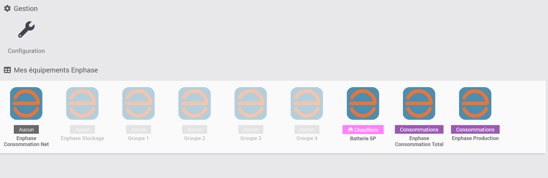548x178 pixels.
Task: Select the Groupe 1 name text
Action: pos(138,138)
